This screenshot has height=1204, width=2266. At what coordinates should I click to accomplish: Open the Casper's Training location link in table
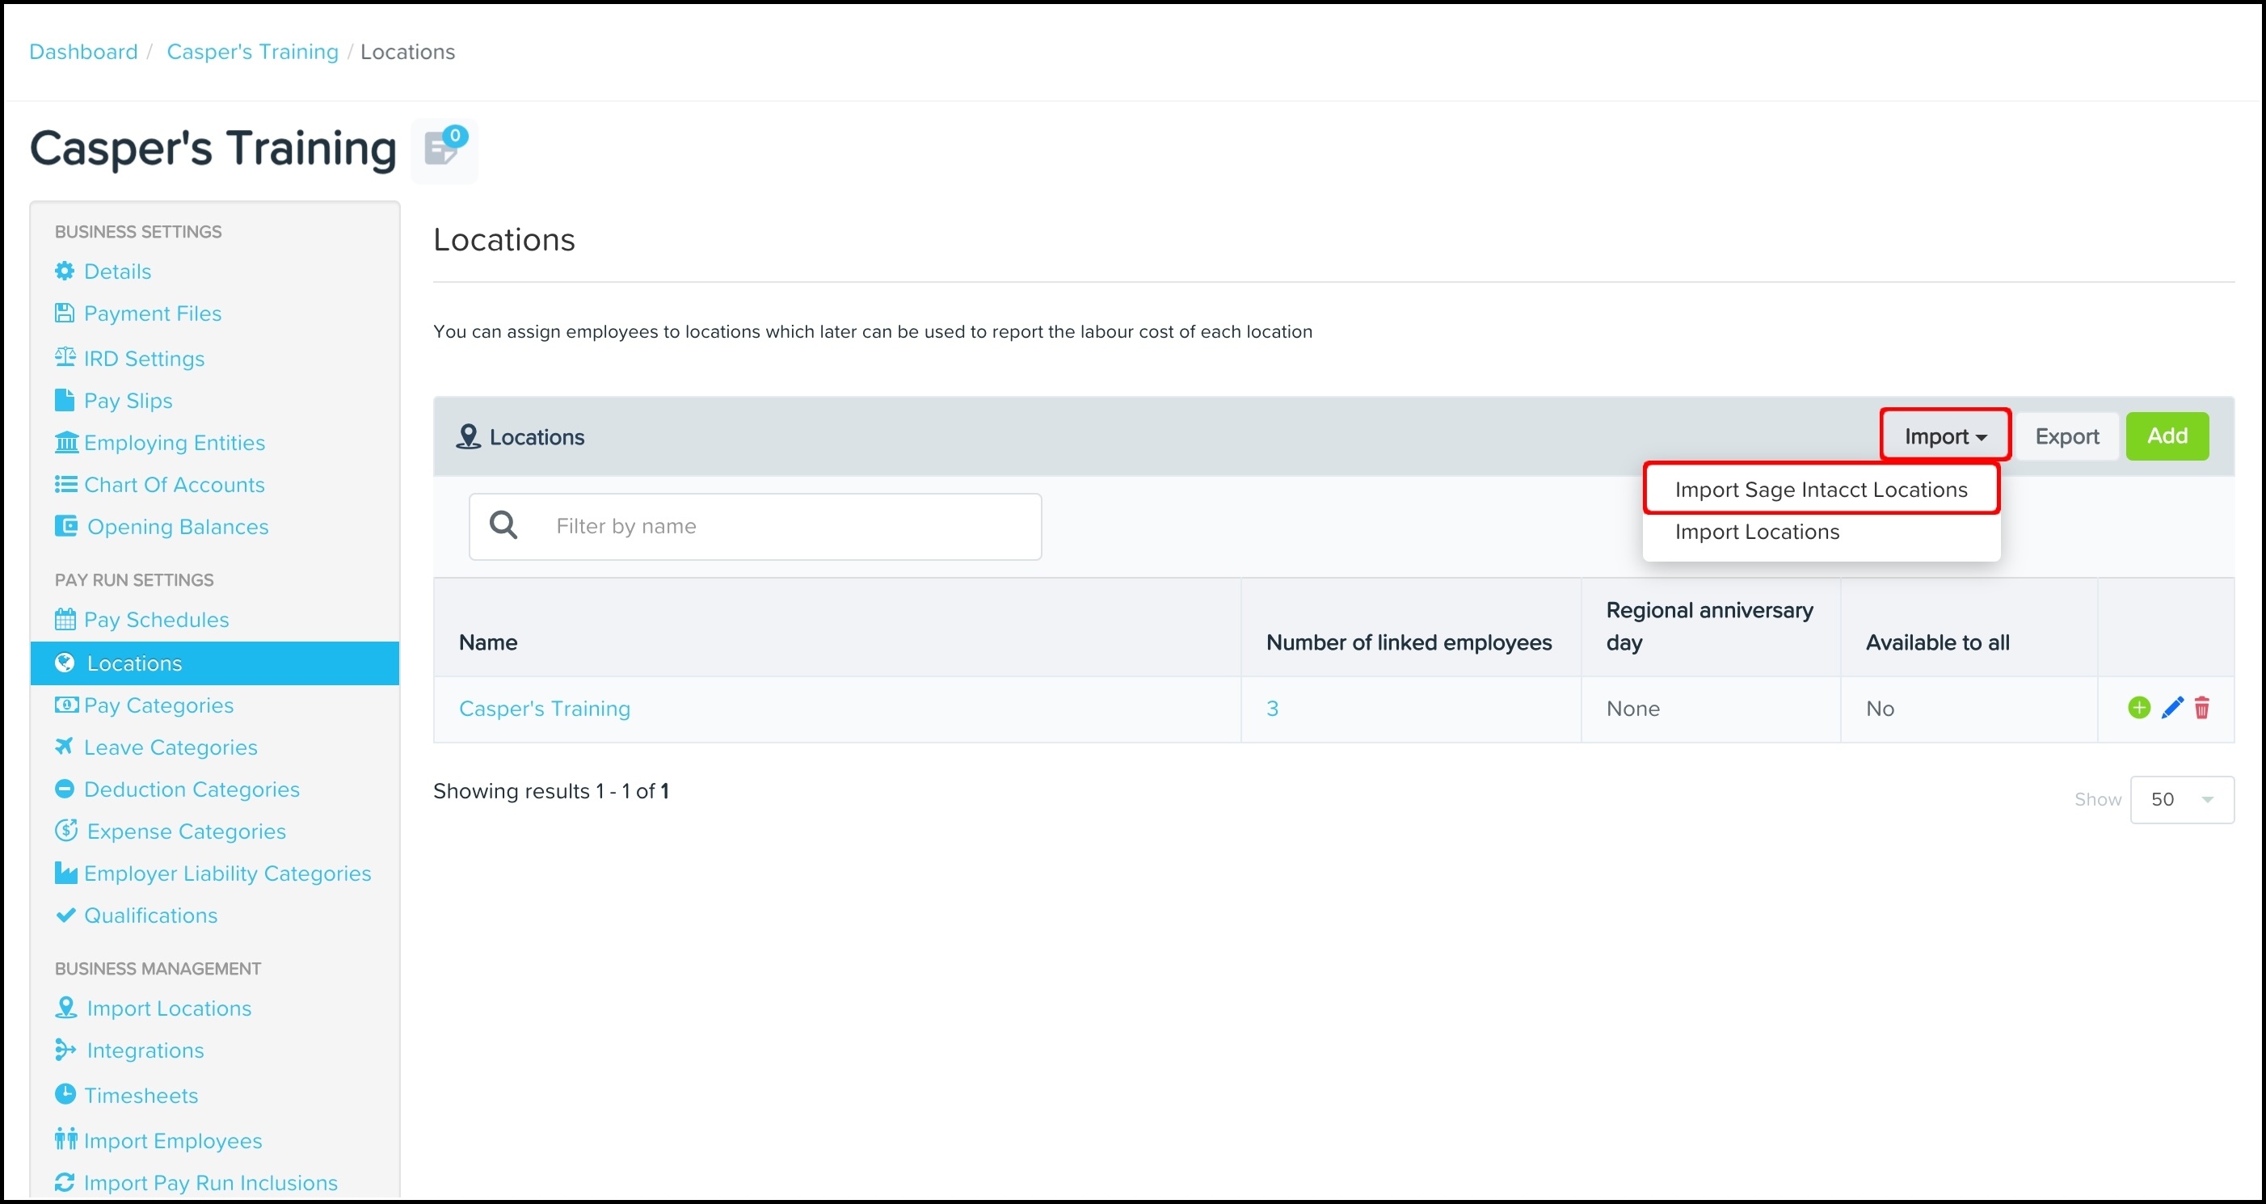[545, 709]
